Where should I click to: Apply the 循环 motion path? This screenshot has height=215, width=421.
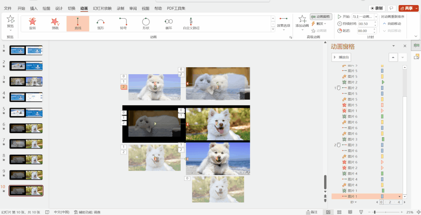coord(169,24)
